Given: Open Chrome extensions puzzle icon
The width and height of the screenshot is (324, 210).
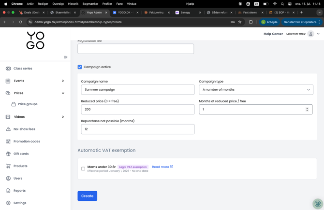Looking at the screenshot, I should click(x=251, y=22).
